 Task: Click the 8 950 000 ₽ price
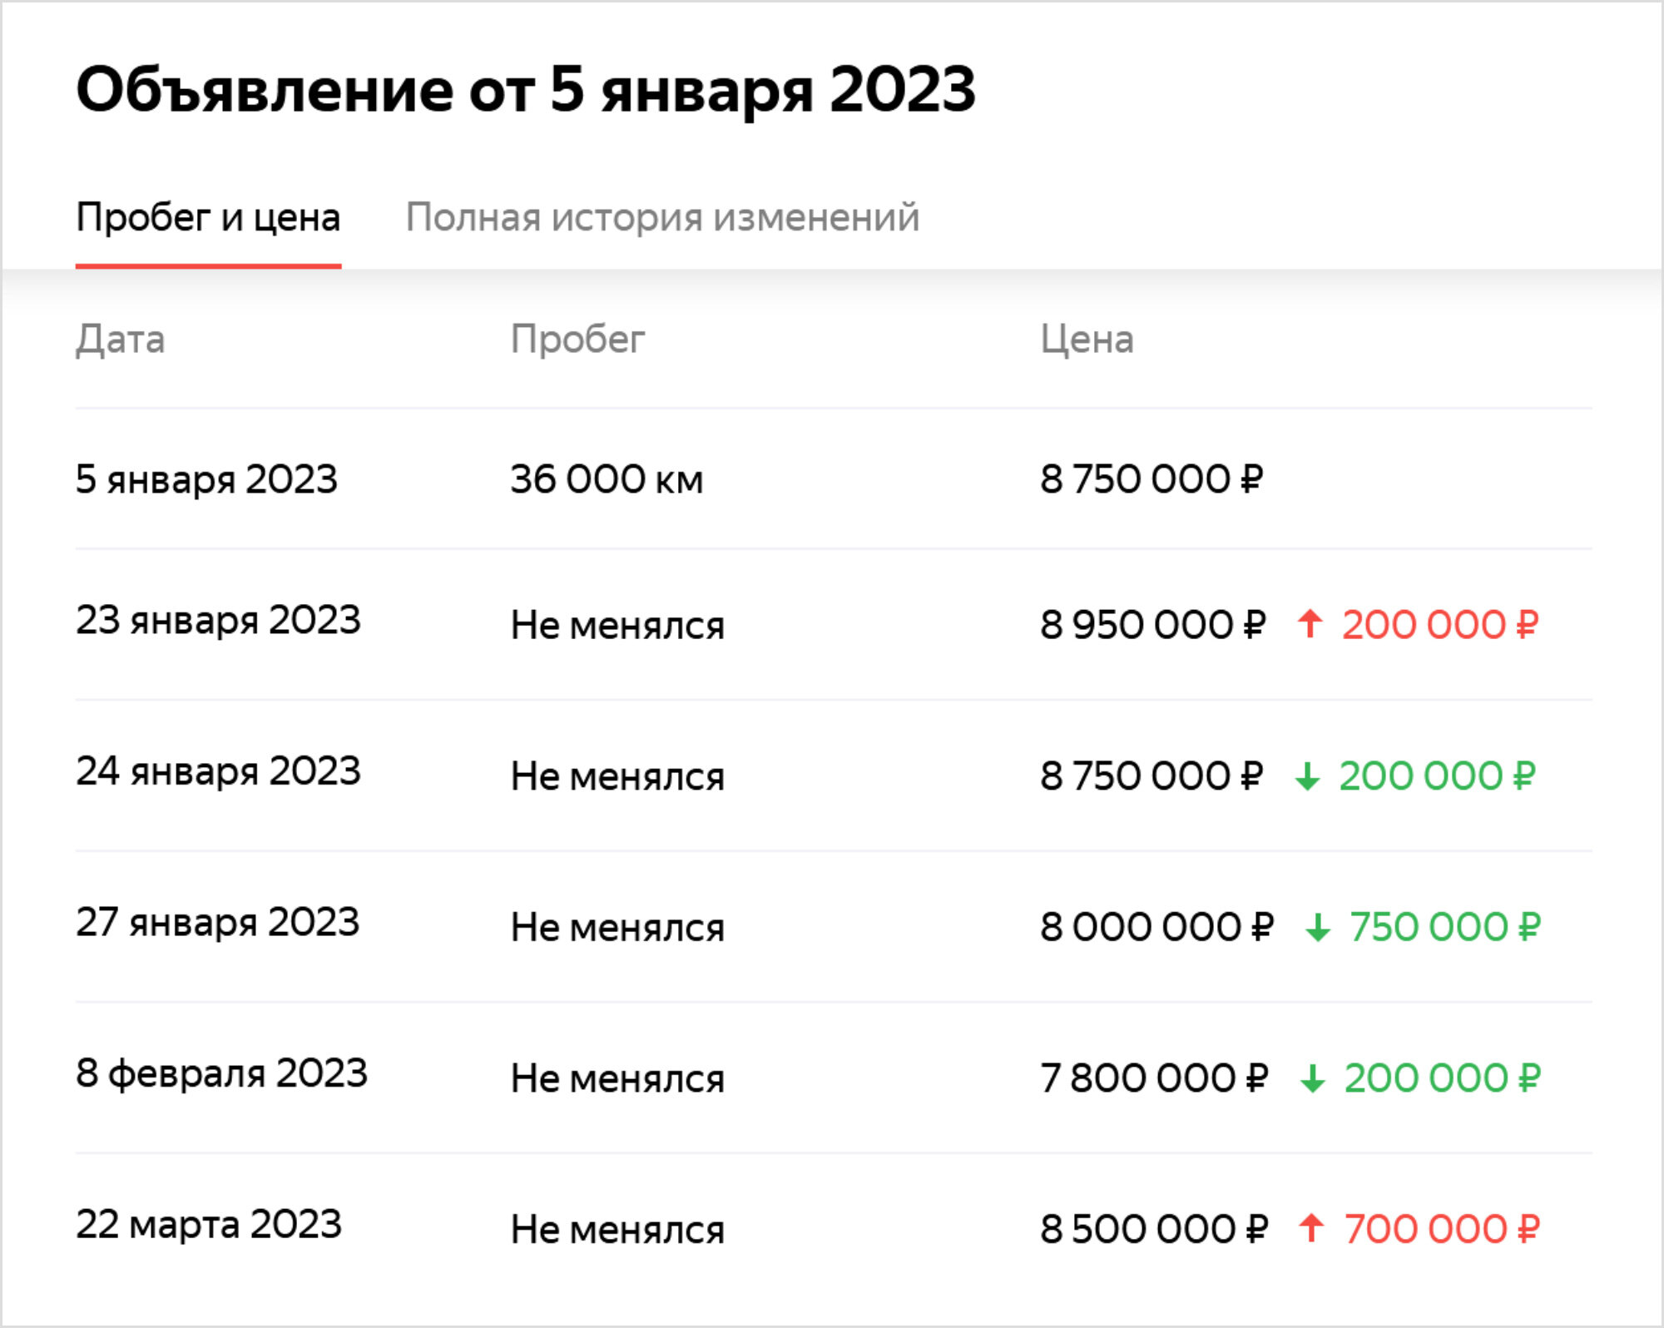pos(1152,625)
